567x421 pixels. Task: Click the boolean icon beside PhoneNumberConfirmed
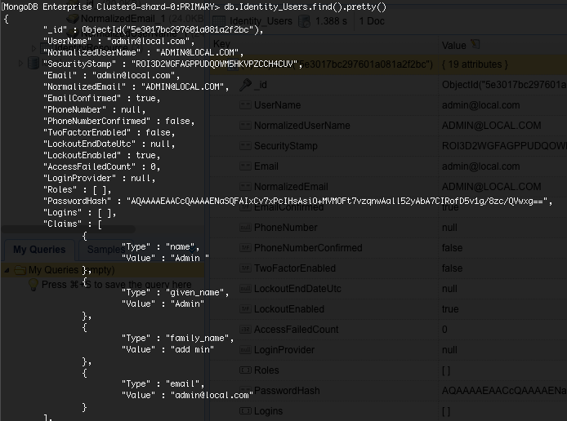[x=245, y=248]
